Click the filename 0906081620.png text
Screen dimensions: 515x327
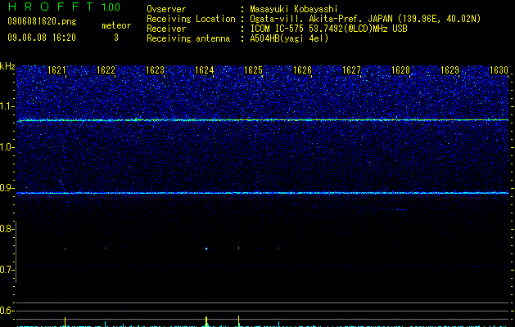tap(42, 21)
